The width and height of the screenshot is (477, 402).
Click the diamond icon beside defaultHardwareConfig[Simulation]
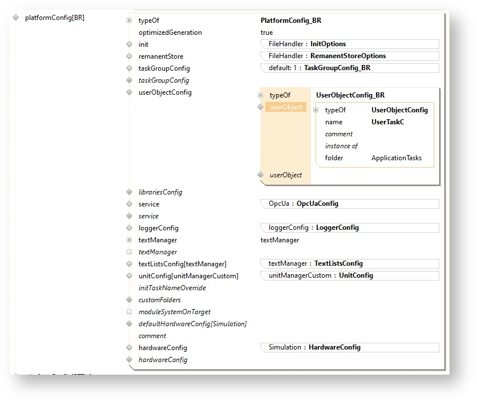point(130,324)
